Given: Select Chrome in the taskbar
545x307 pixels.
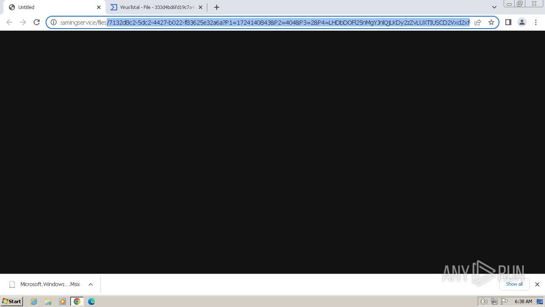Looking at the screenshot, I should coord(77,301).
